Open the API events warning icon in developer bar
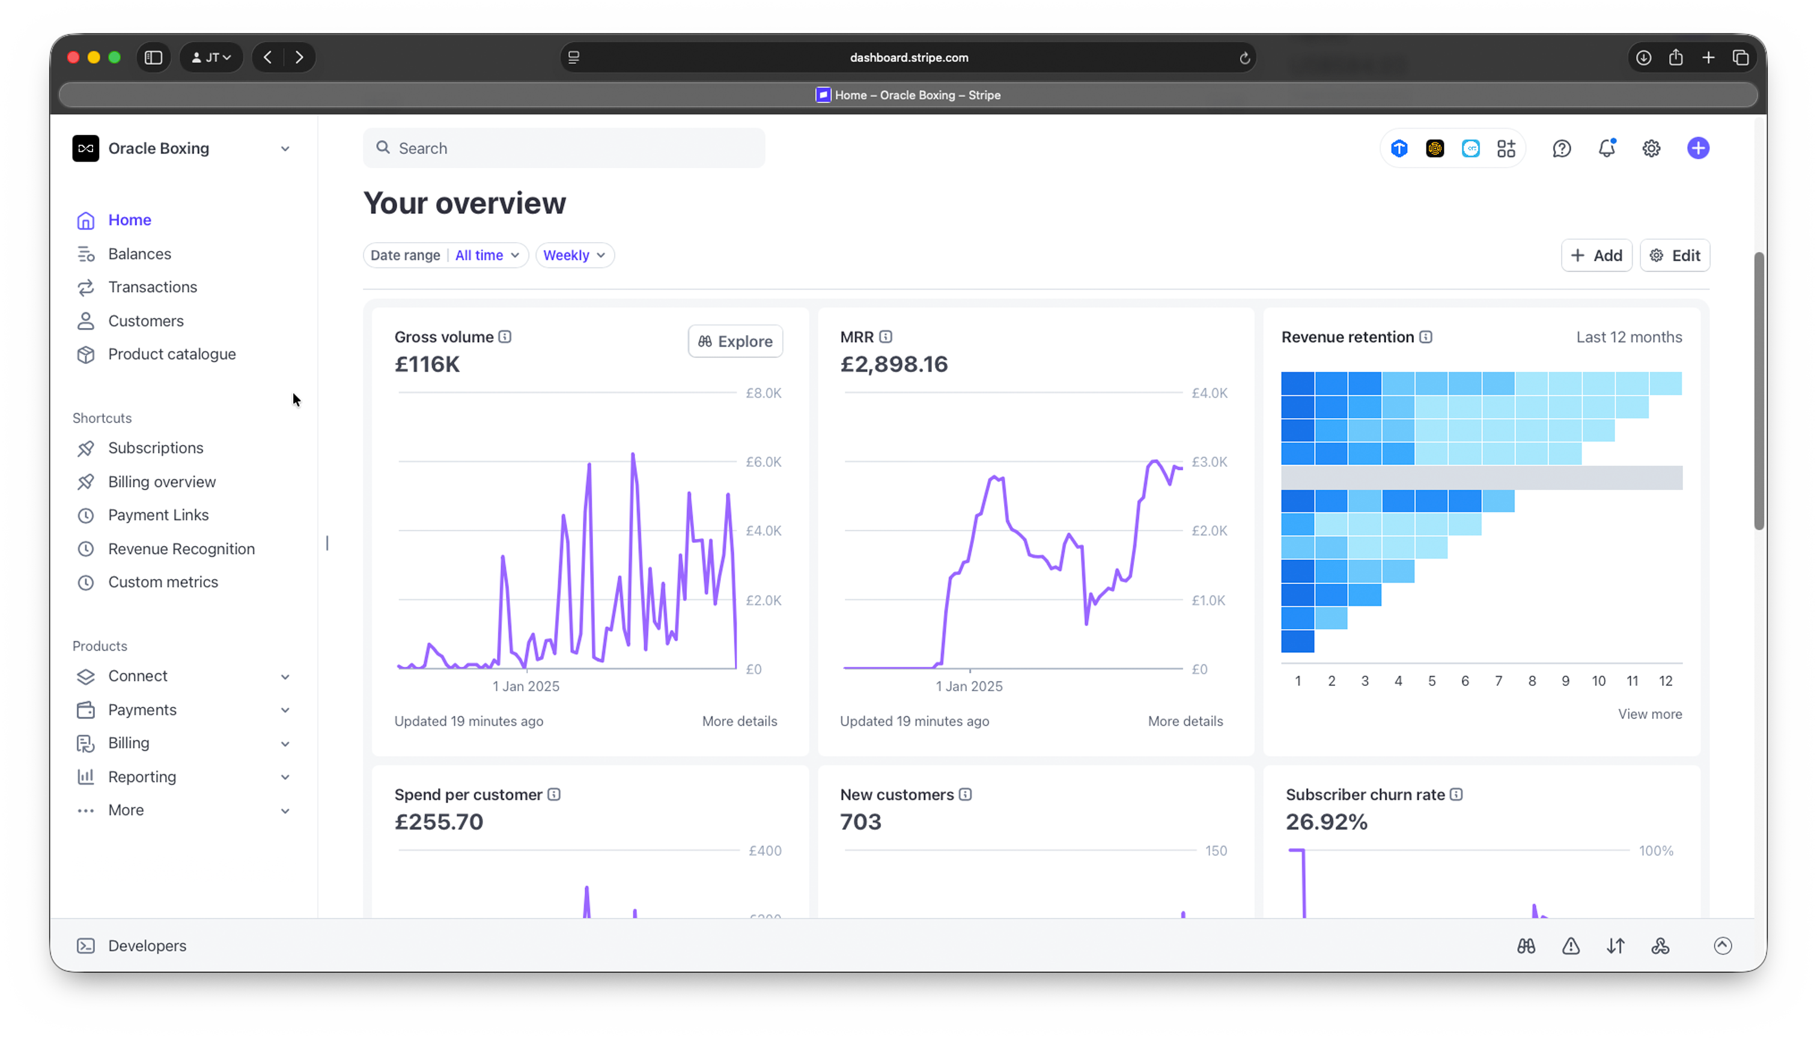The height and width of the screenshot is (1038, 1817). [1570, 945]
